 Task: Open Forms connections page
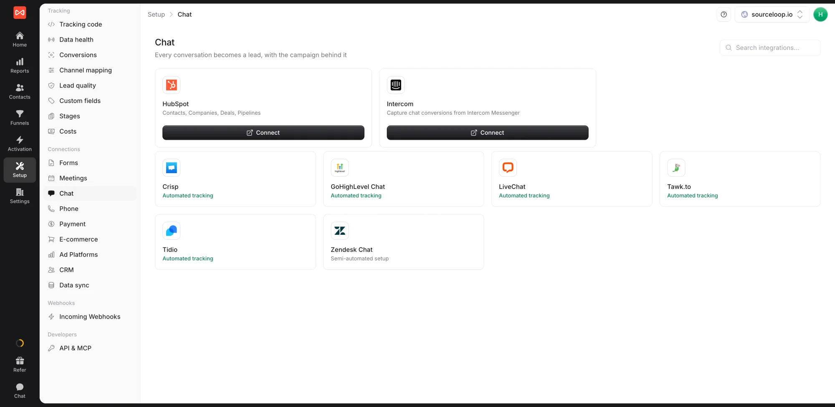point(90,163)
